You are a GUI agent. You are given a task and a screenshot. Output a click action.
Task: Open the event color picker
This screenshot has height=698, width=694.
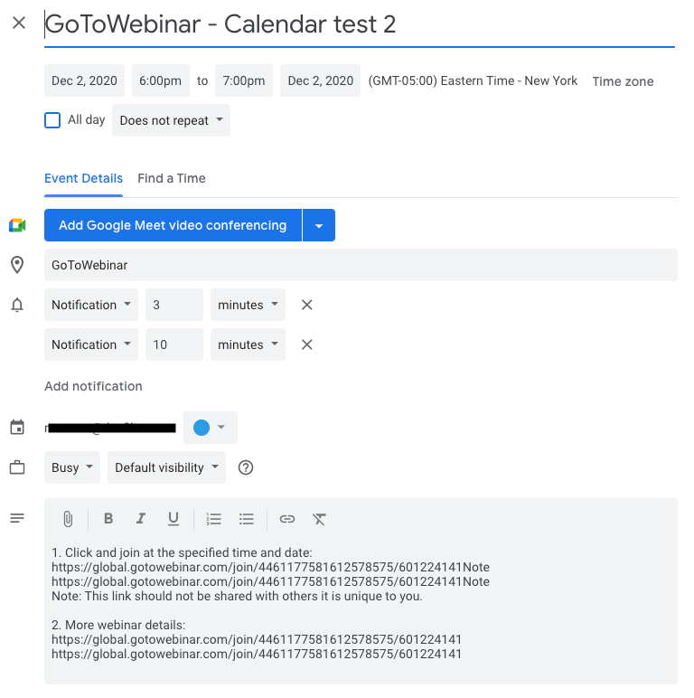pos(210,428)
